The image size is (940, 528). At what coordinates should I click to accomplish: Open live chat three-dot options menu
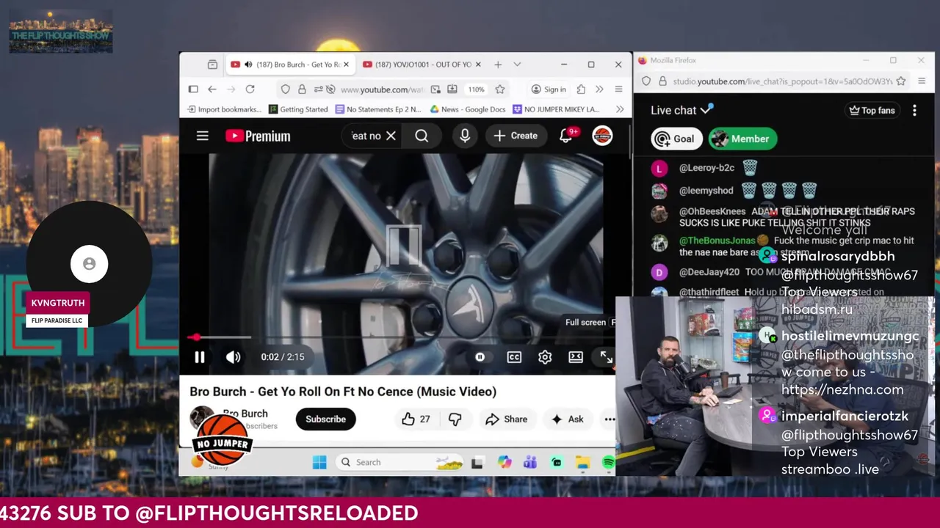coord(914,111)
